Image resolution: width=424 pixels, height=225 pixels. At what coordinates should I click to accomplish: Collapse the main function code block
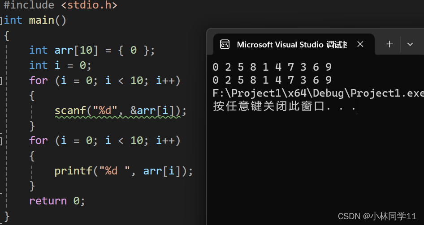(x=1, y=21)
